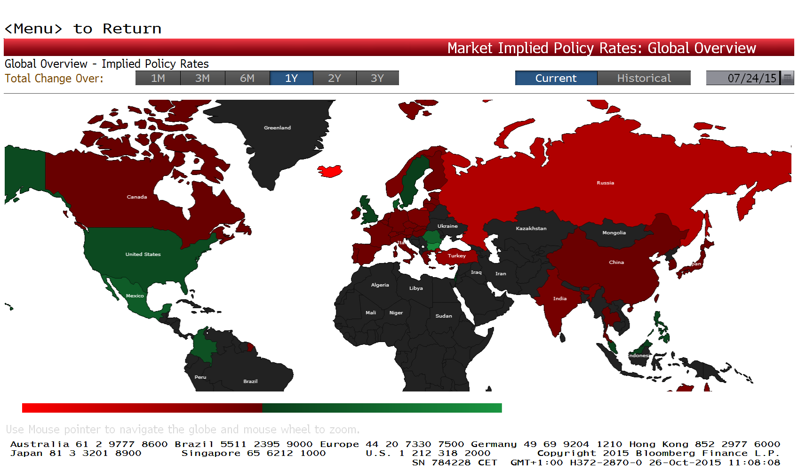Click the Global Overview - Implied Policy Rates heading
Screen dimensions: 798x471
pyautogui.click(x=107, y=64)
